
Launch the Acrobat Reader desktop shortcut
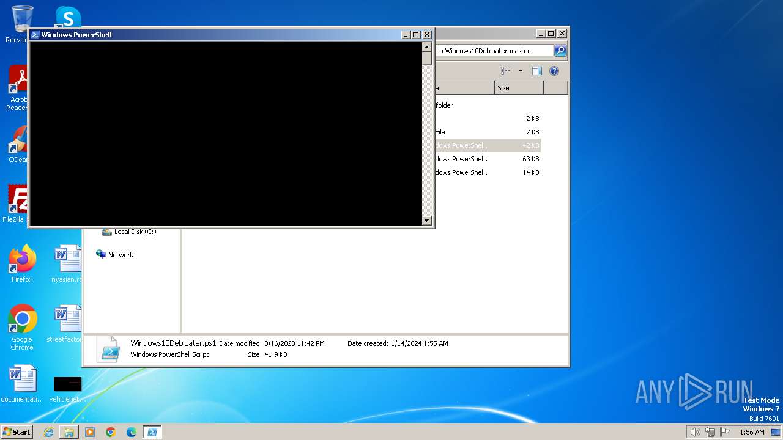18,87
